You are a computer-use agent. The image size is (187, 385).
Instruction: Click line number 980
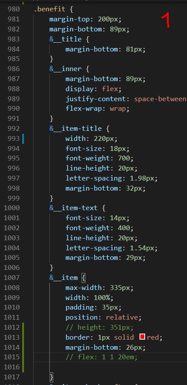[x=14, y=9]
